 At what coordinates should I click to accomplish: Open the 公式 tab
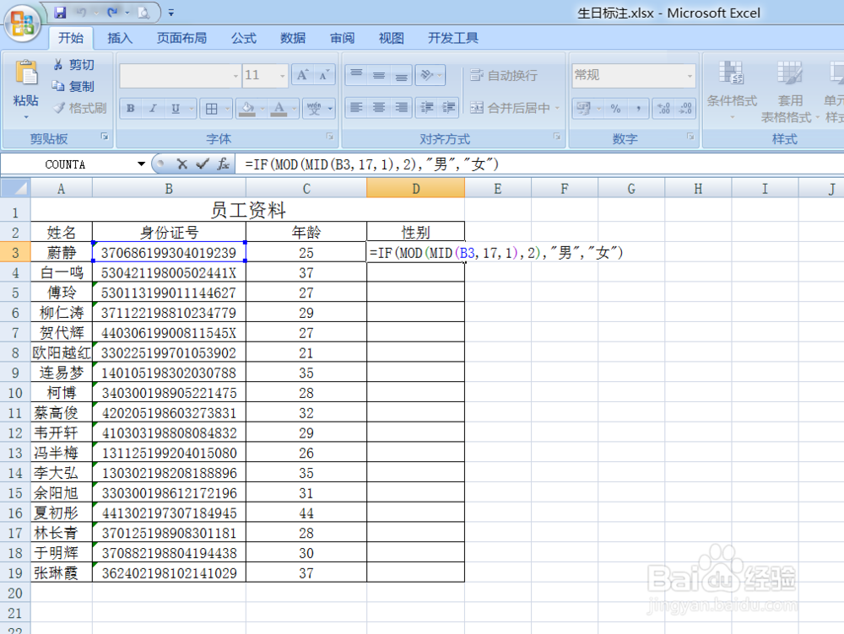pyautogui.click(x=243, y=38)
